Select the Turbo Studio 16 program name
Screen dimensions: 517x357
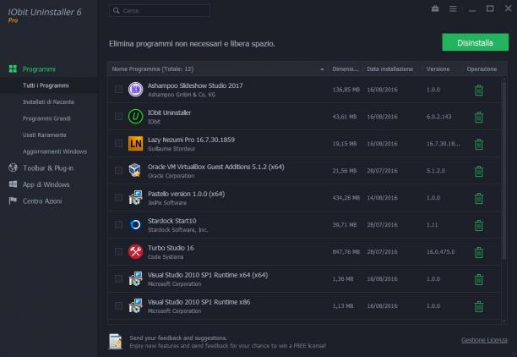point(171,248)
